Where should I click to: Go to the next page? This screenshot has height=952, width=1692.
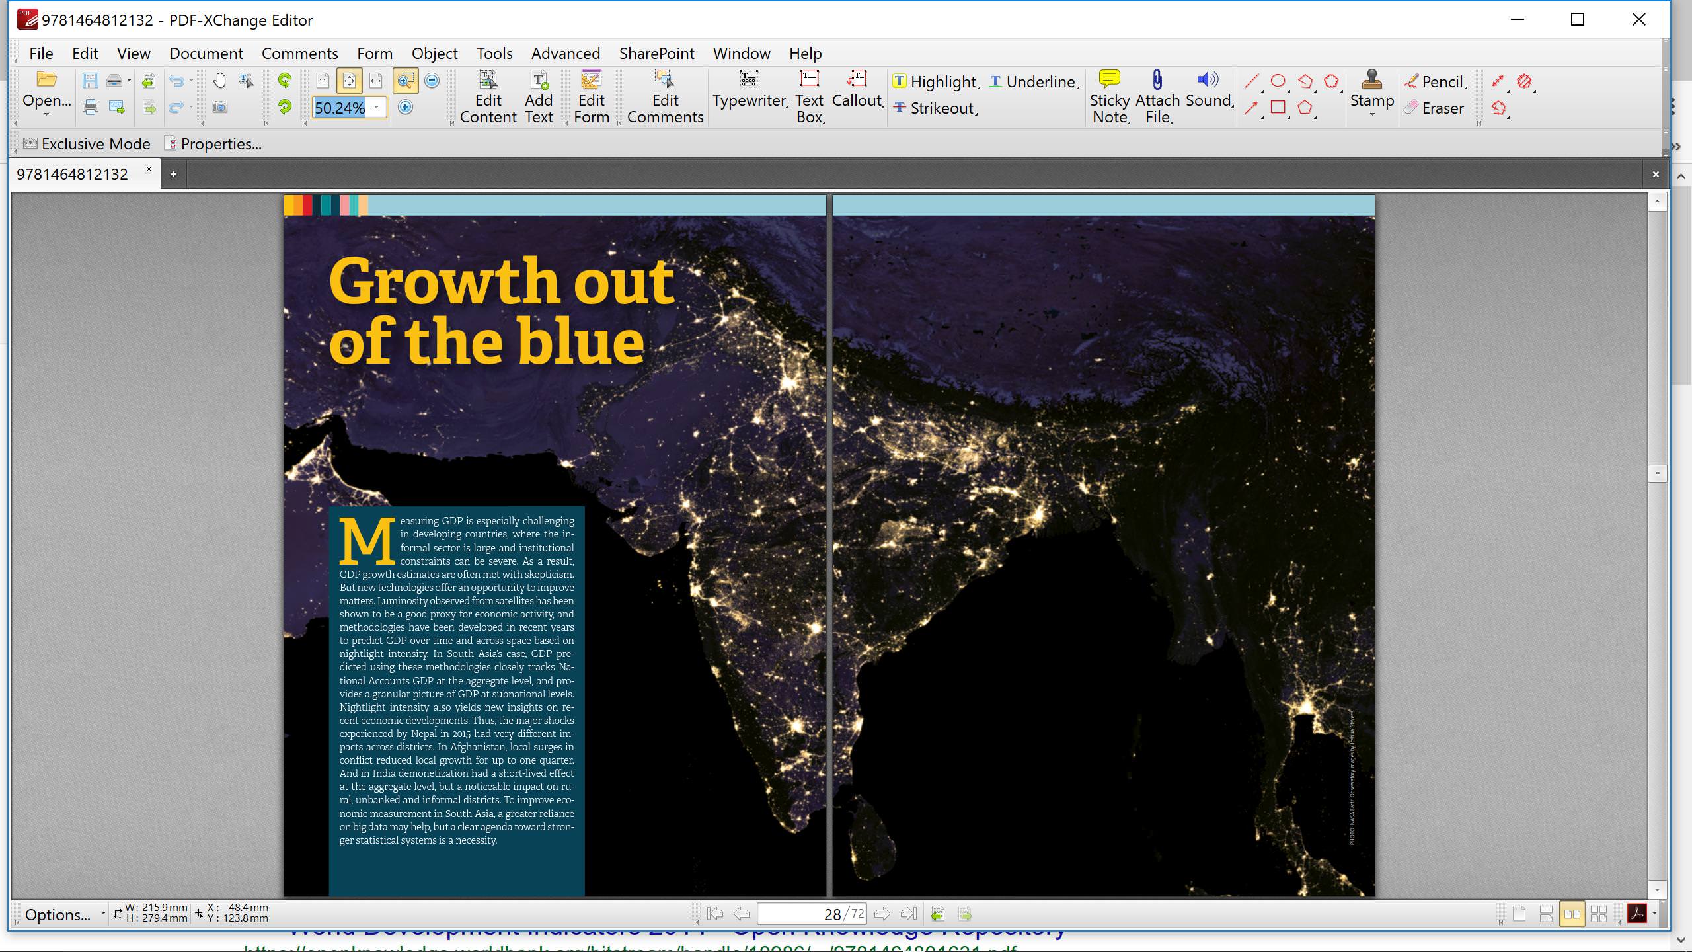pos(882,914)
